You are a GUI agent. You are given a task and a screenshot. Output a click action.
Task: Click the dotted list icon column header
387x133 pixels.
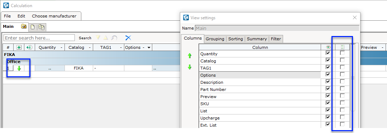[342, 47]
